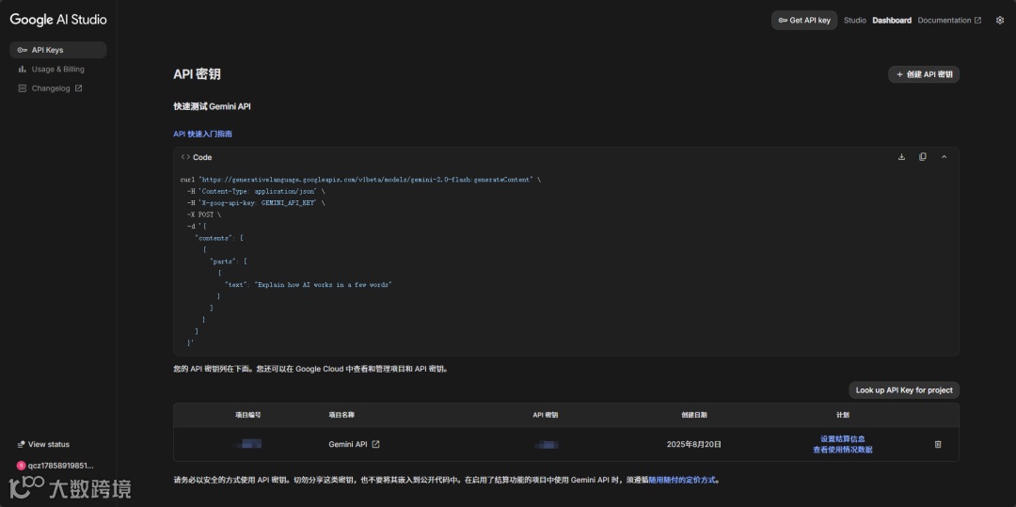Open the Studio tab
The width and height of the screenshot is (1016, 507).
(x=854, y=20)
